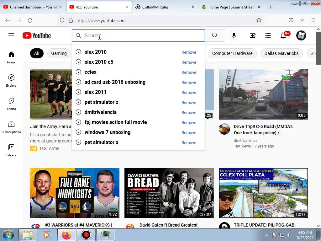
Task: Open Shorts in the sidebar
Action: click(11, 104)
